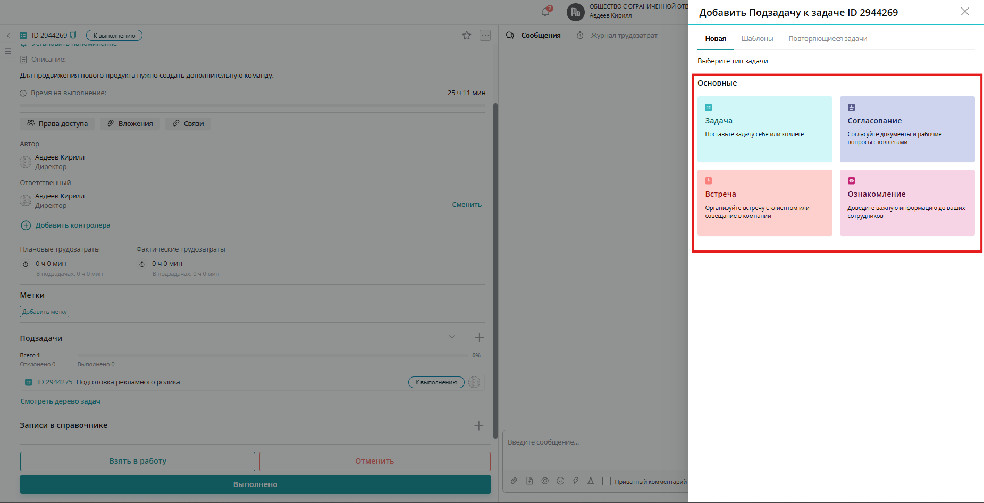Copy the task ID 2944269
984x503 pixels.
click(x=73, y=35)
